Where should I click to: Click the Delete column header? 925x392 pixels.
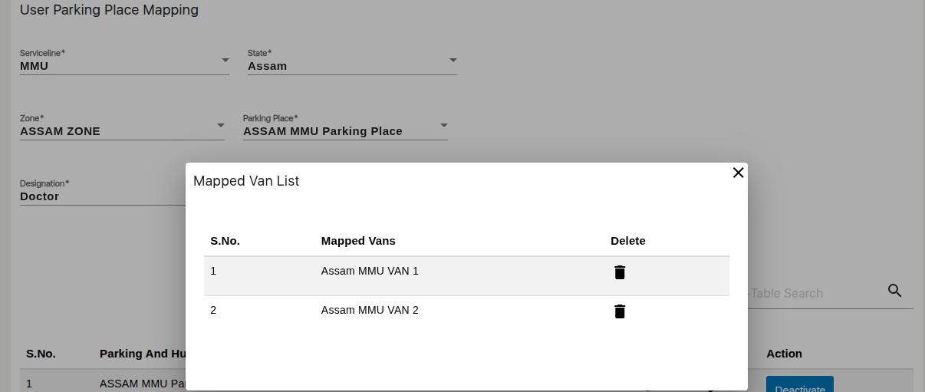[x=627, y=241]
